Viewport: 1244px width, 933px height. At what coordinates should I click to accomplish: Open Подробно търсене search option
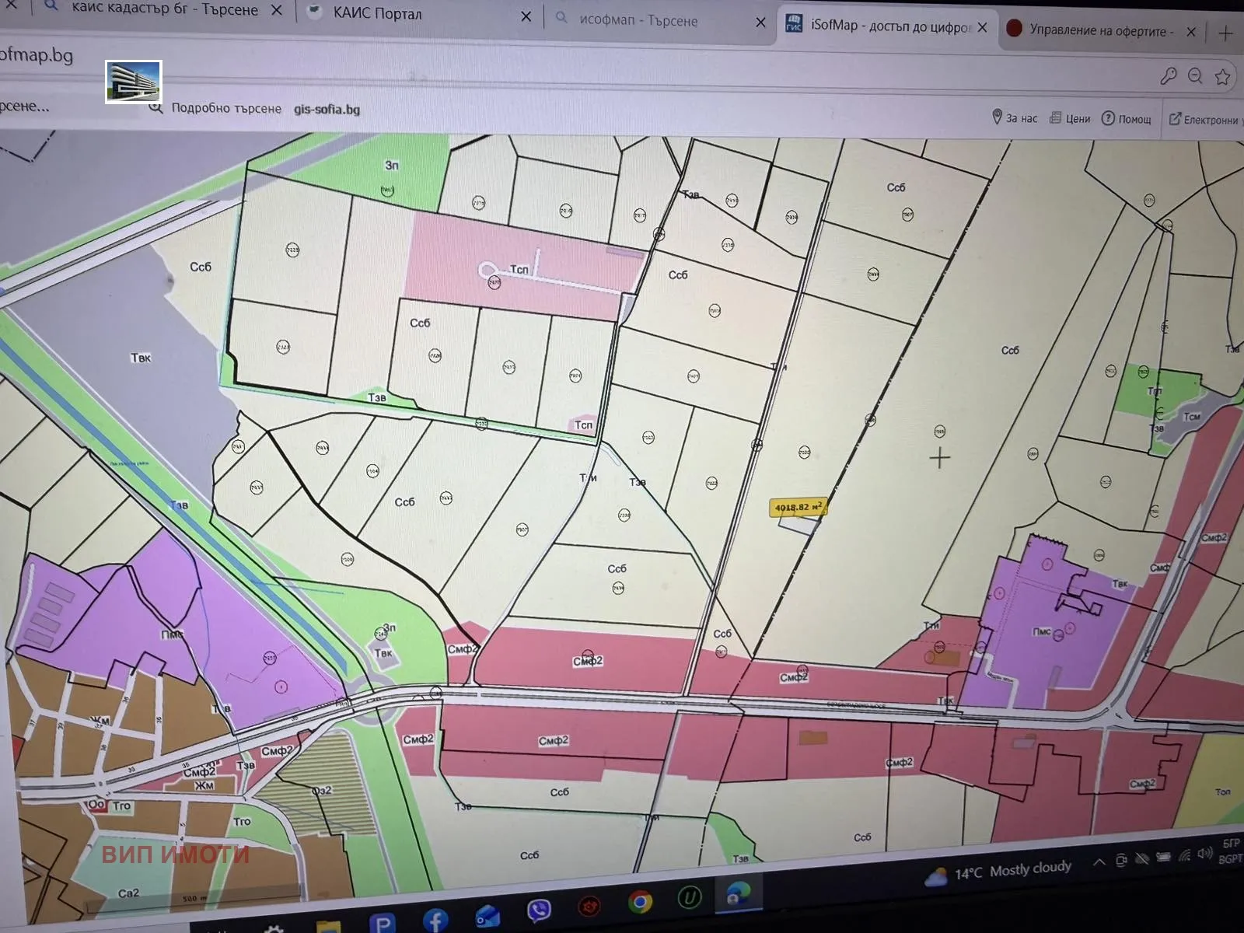225,109
